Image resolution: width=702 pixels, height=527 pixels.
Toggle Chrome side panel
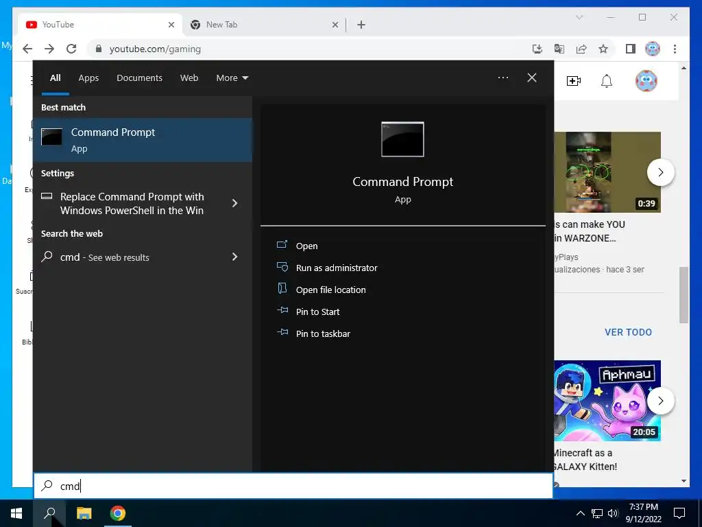[x=631, y=49]
